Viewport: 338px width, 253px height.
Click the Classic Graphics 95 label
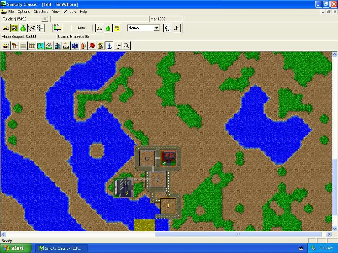coord(80,37)
